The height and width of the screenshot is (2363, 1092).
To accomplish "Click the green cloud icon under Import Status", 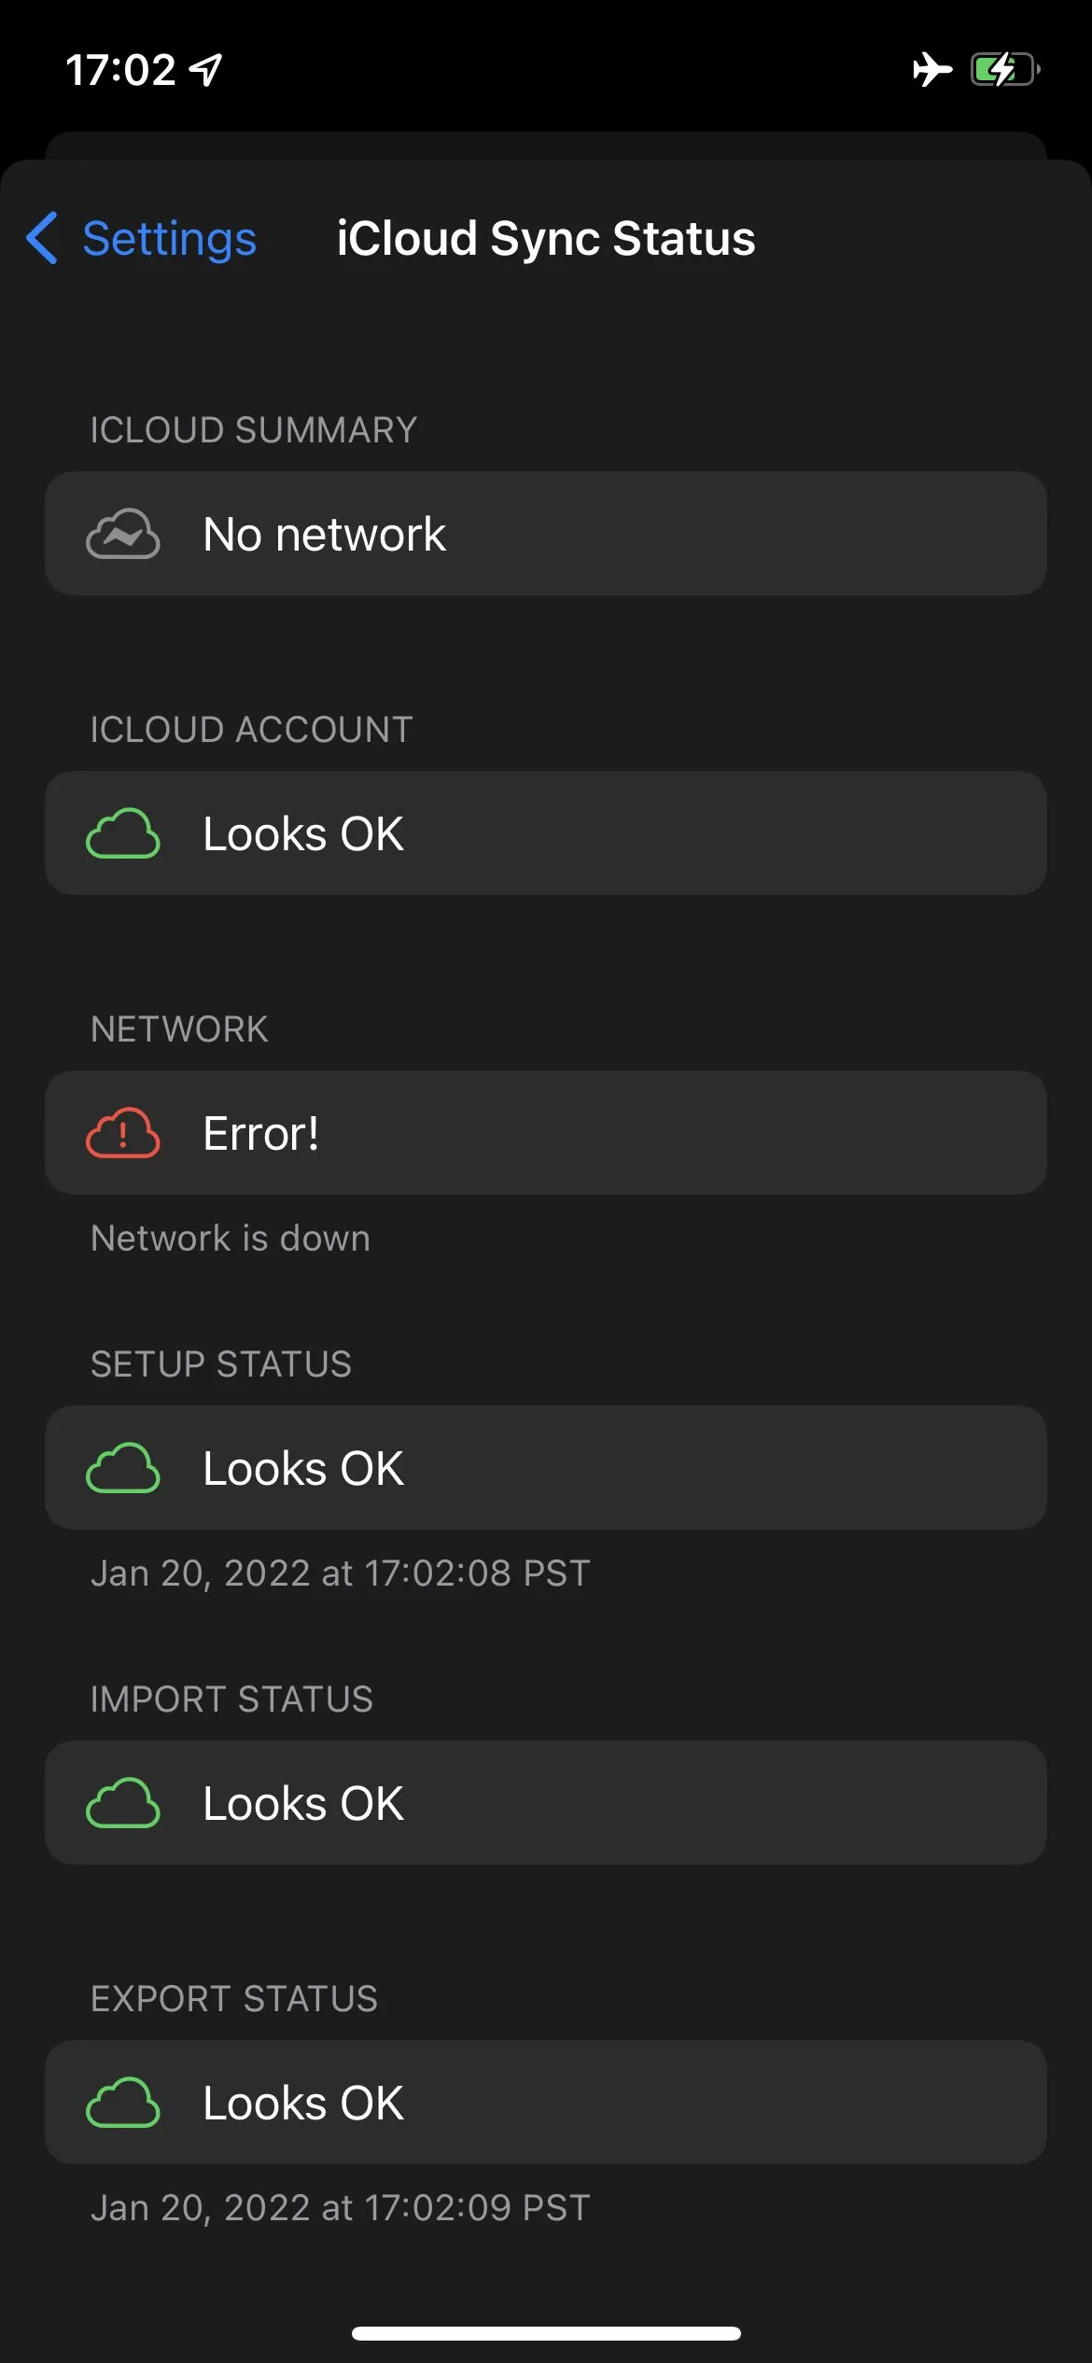I will click(x=124, y=1803).
